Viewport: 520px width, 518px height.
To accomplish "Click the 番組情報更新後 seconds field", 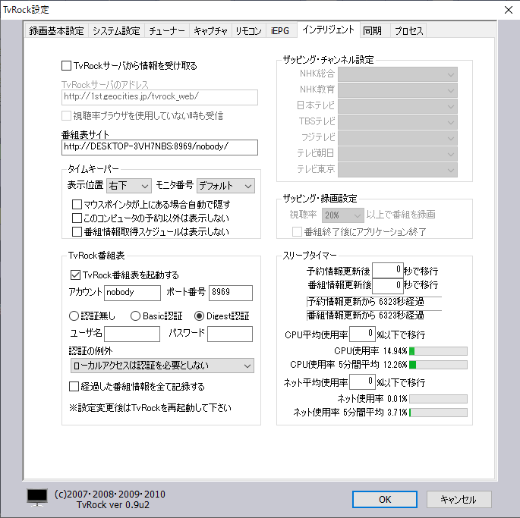I will point(388,286).
